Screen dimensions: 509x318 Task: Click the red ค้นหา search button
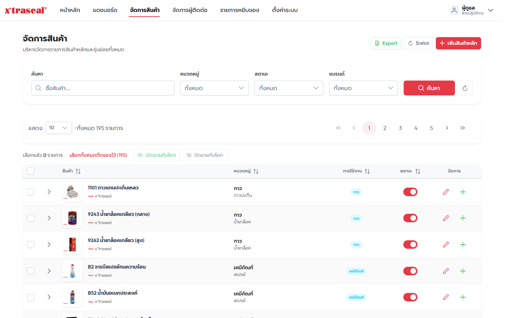click(429, 88)
